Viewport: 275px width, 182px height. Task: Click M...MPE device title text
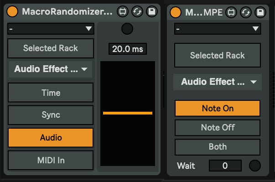(x=204, y=12)
